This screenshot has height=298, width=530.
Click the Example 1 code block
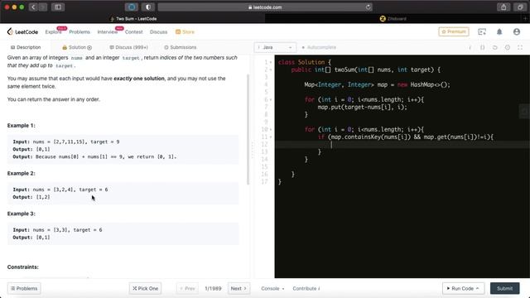click(123, 149)
